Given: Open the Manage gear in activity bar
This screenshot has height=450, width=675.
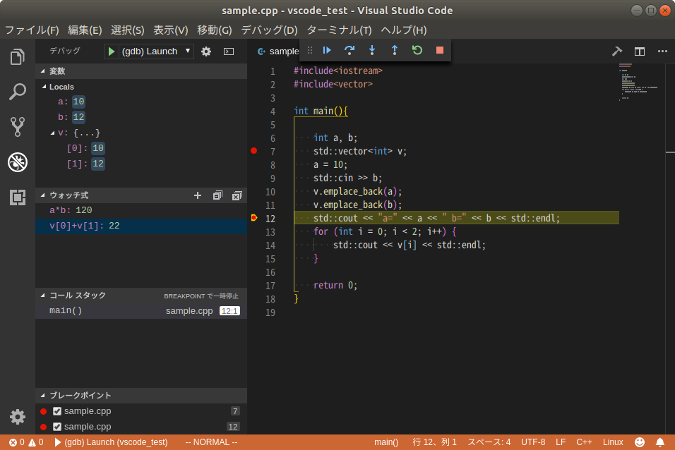Looking at the screenshot, I should 17,417.
